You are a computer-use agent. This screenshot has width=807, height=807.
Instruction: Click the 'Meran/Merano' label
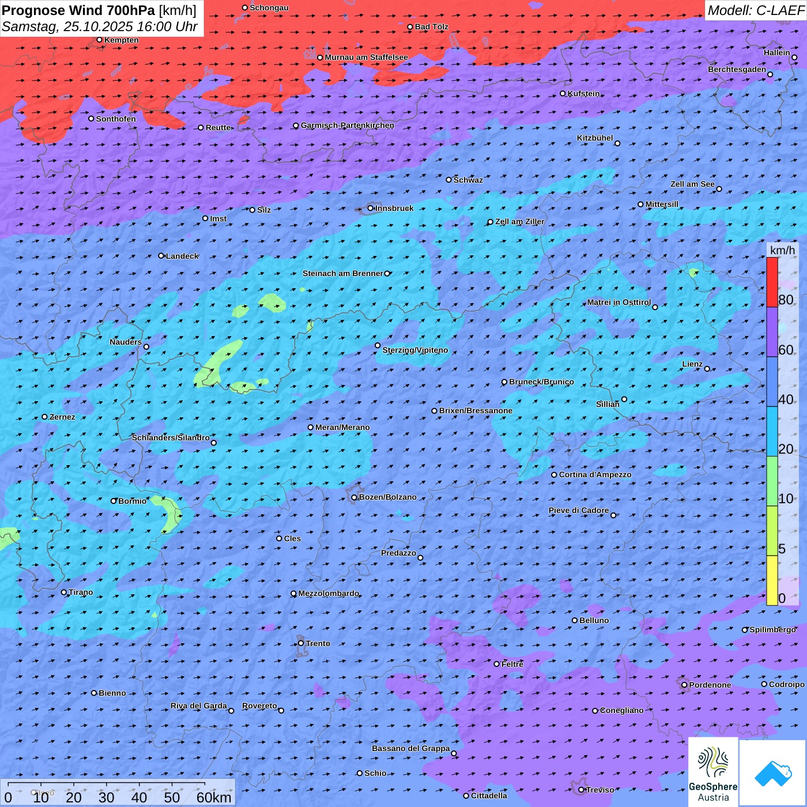342,427
